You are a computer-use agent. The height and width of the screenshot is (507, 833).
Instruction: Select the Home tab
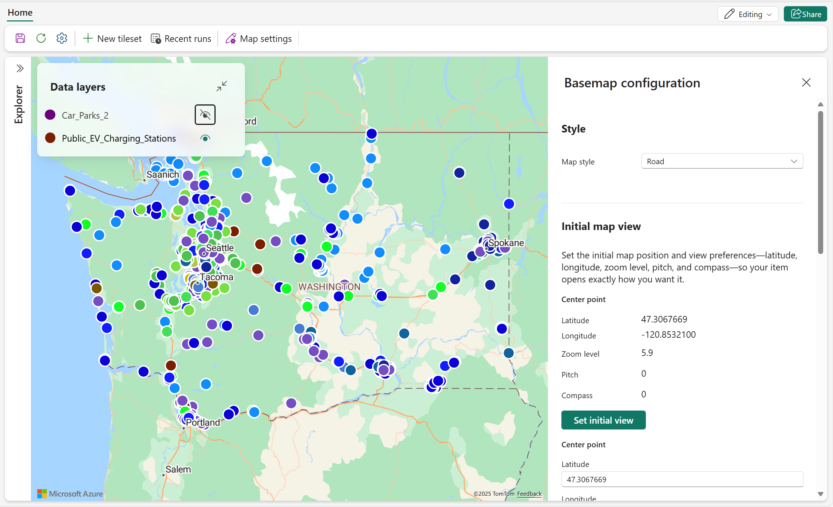point(20,12)
